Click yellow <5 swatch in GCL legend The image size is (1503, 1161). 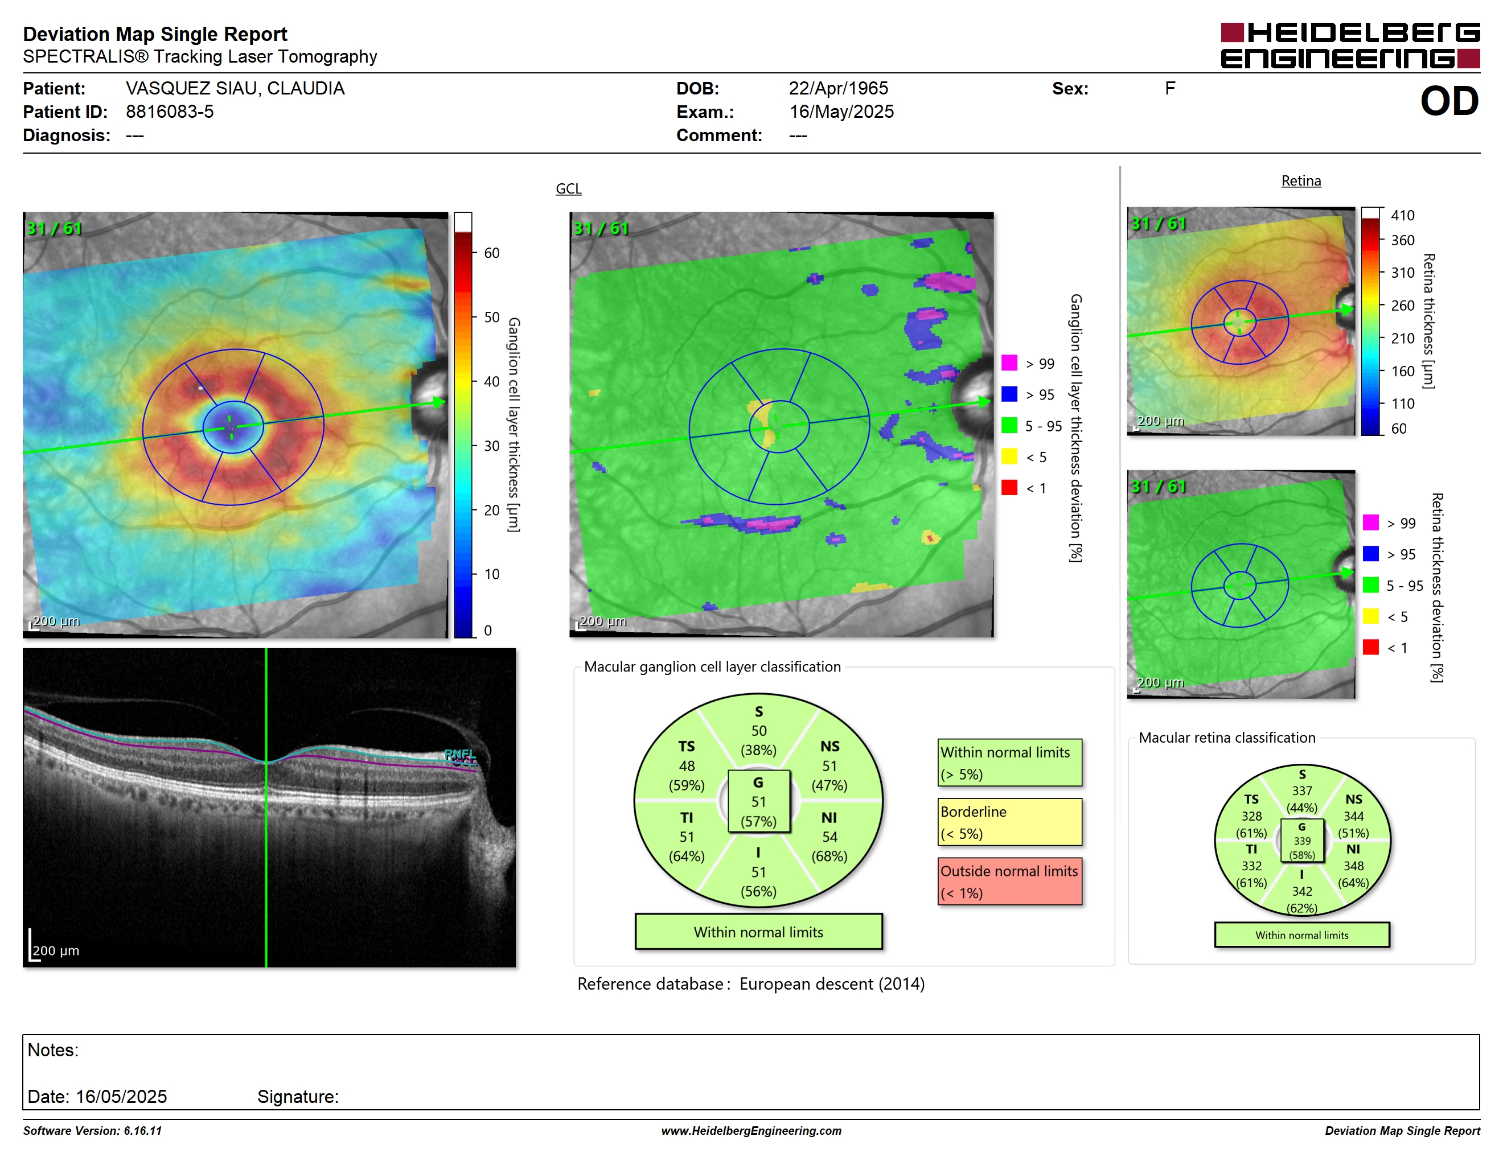pos(1009,456)
